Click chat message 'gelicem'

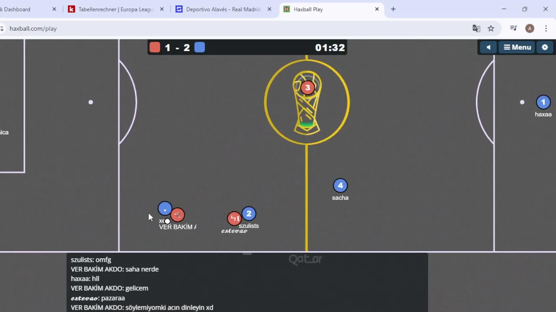tap(137, 288)
